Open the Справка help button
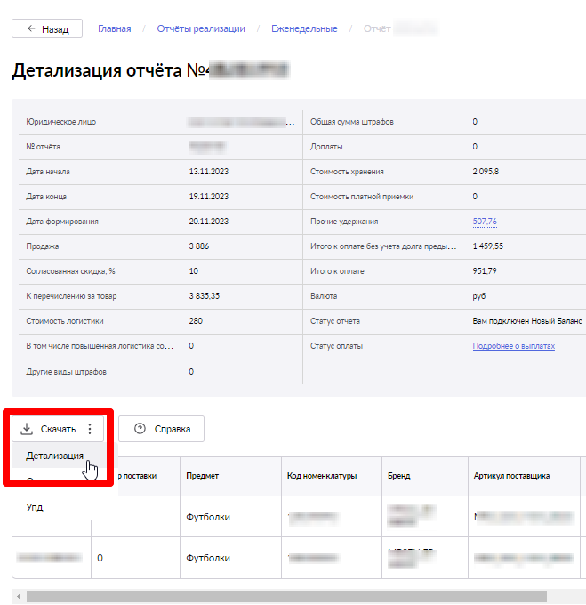Image resolution: width=586 pixels, height=605 pixels. (161, 429)
